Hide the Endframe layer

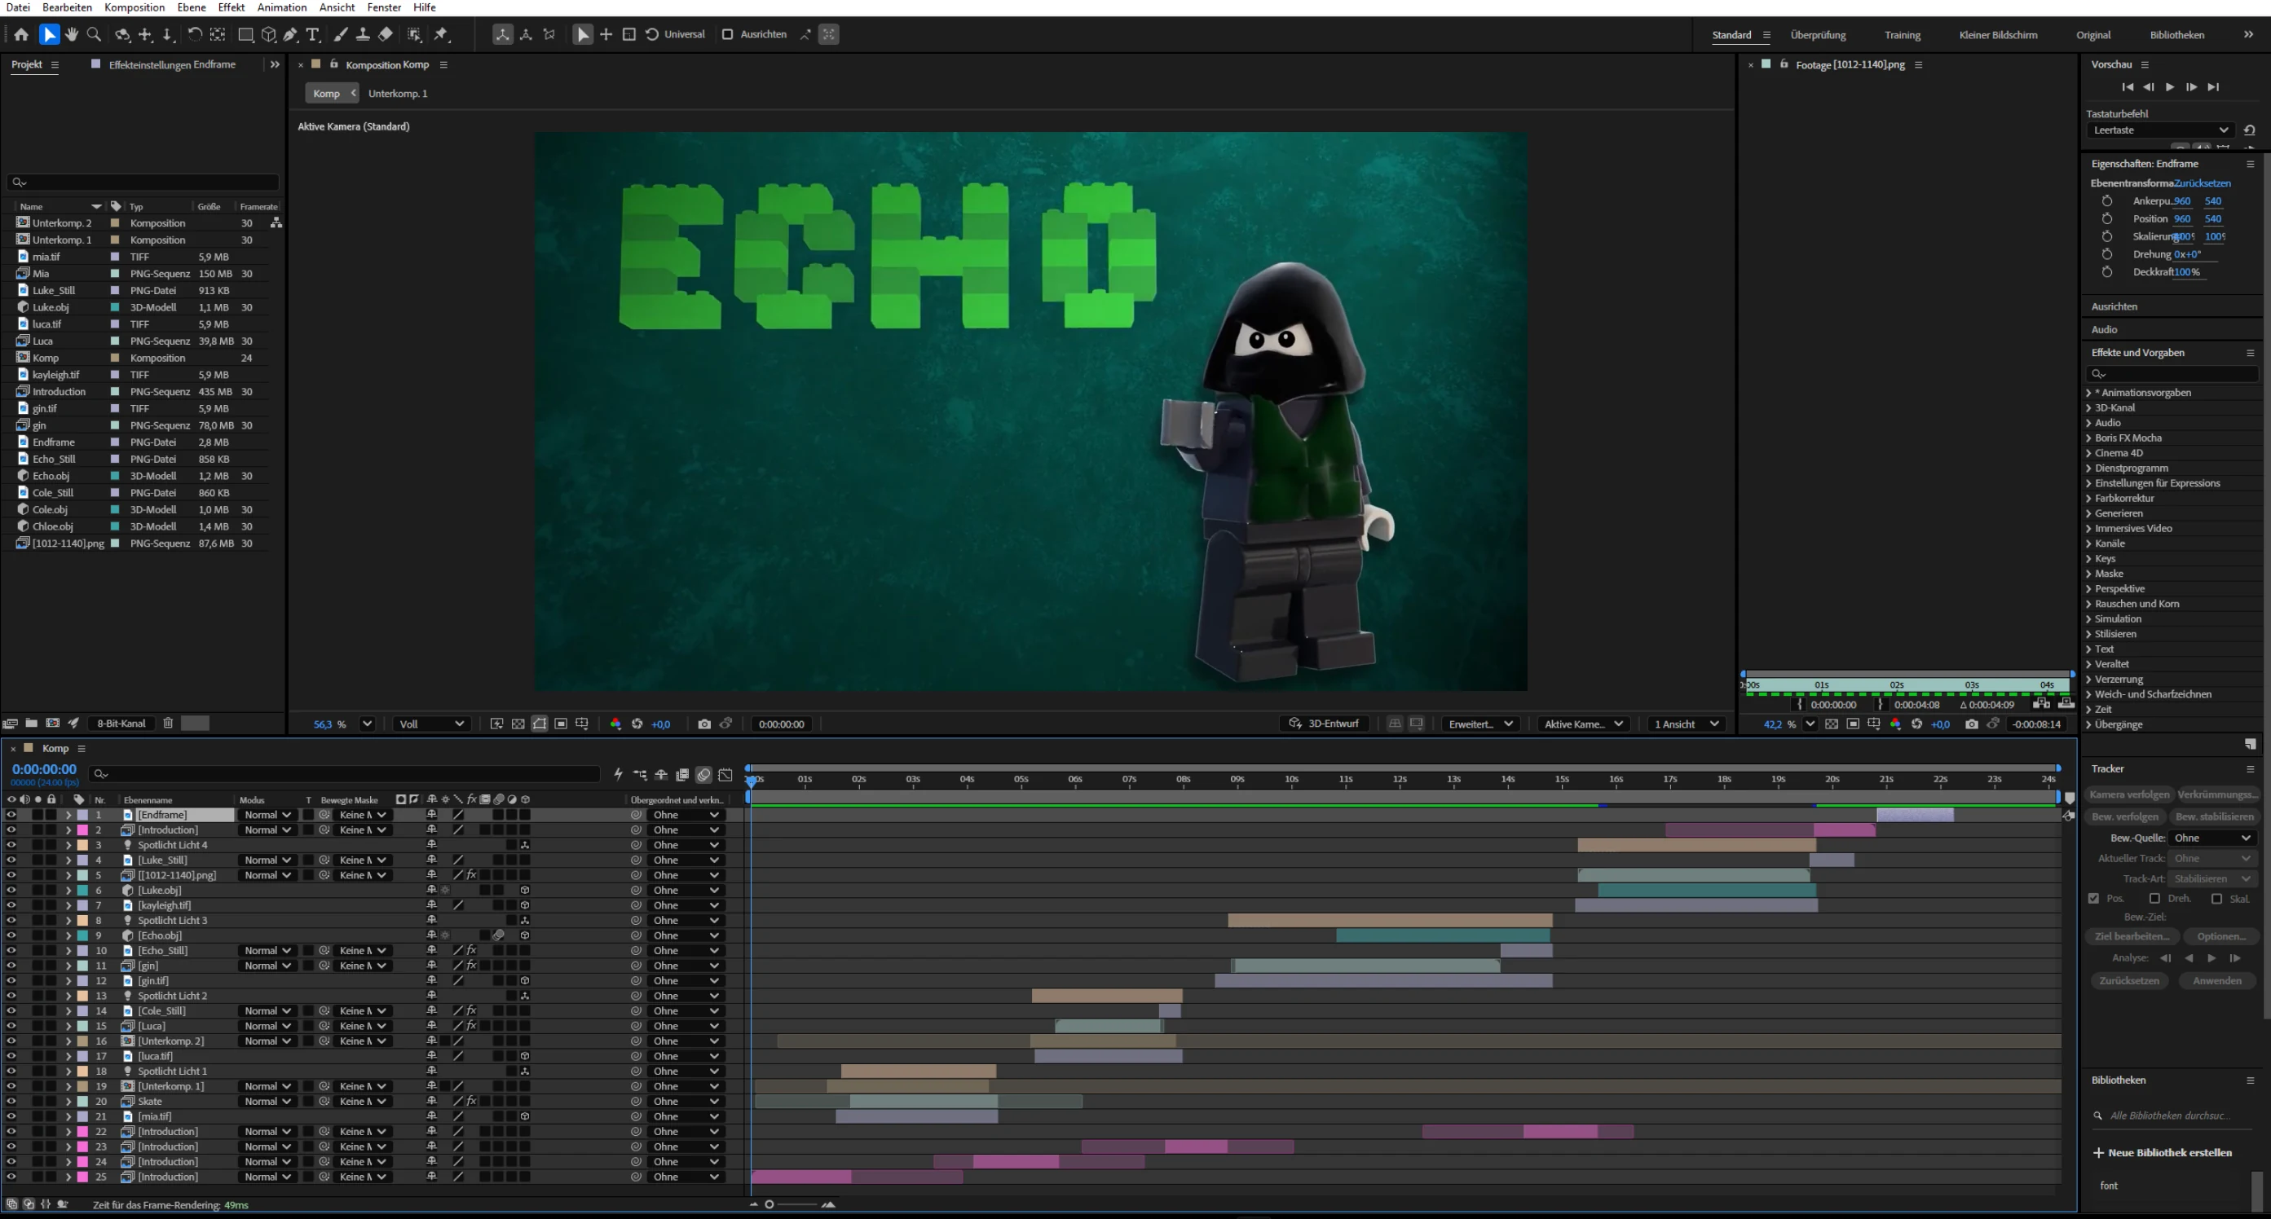(11, 816)
